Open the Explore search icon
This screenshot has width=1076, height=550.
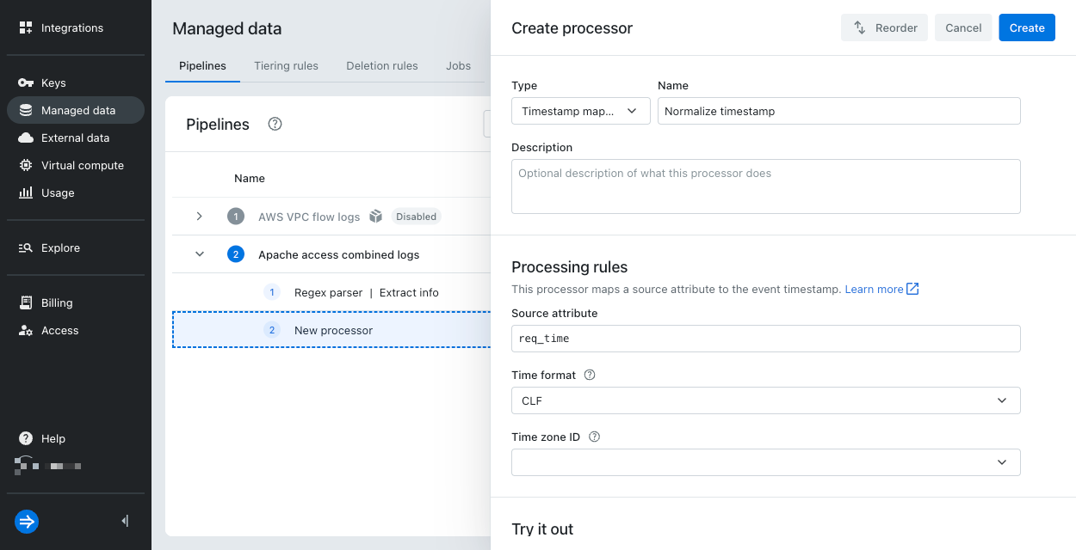tap(26, 247)
